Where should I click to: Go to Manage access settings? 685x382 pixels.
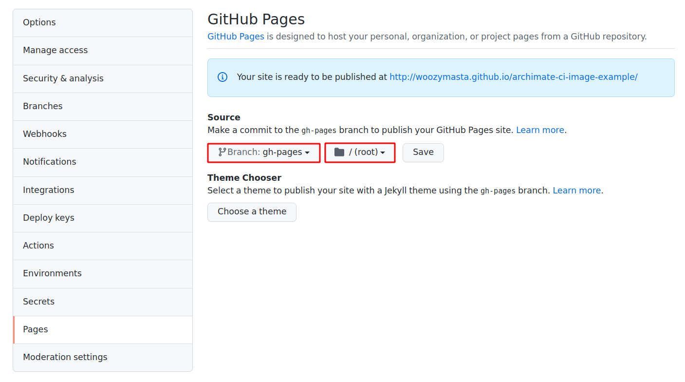click(x=103, y=51)
